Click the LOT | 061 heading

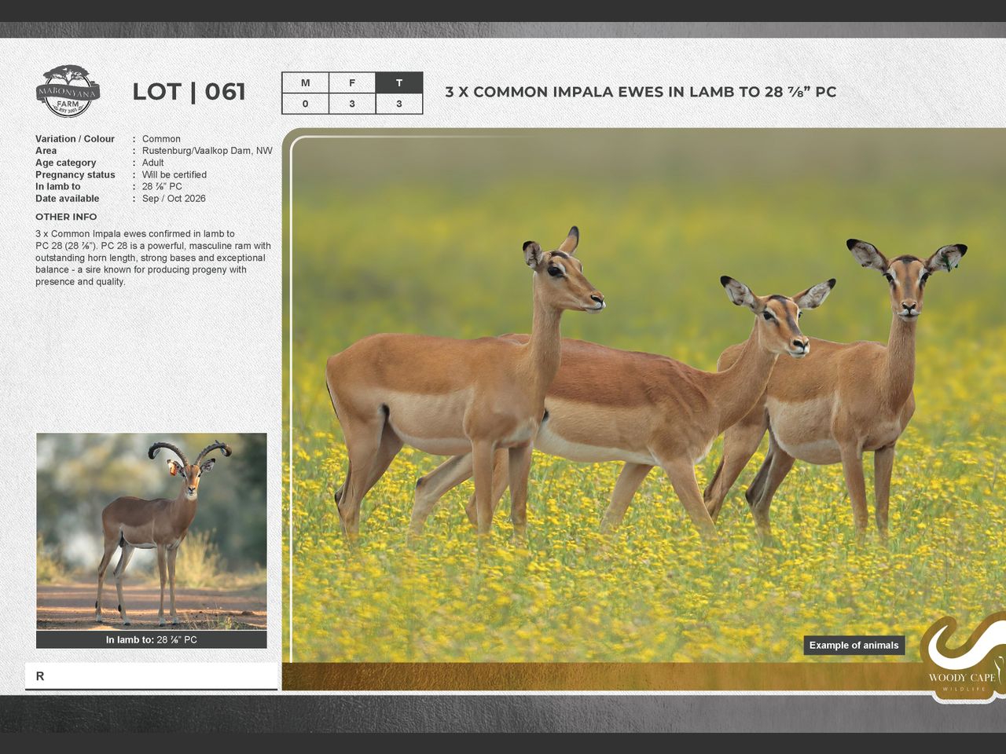[x=189, y=92]
